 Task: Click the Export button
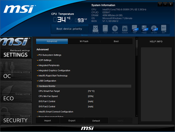click(72, 121)
